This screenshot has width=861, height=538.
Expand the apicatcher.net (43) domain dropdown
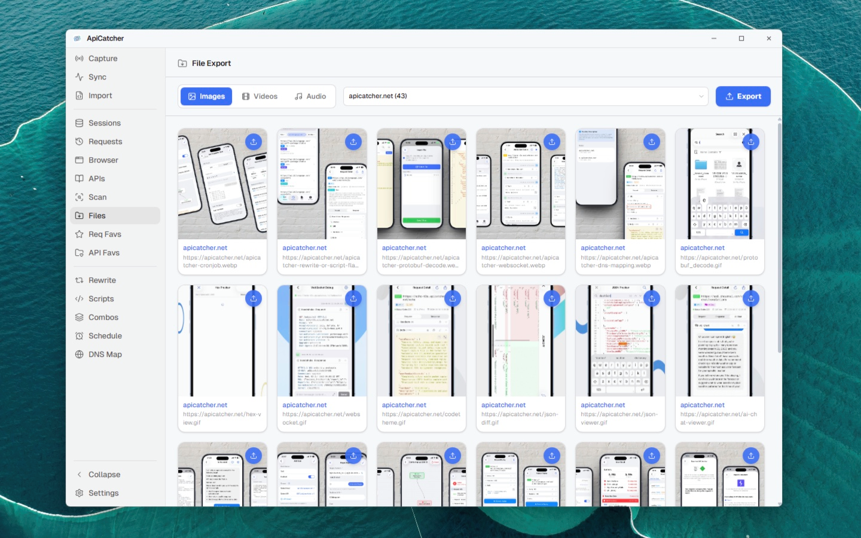pyautogui.click(x=526, y=96)
